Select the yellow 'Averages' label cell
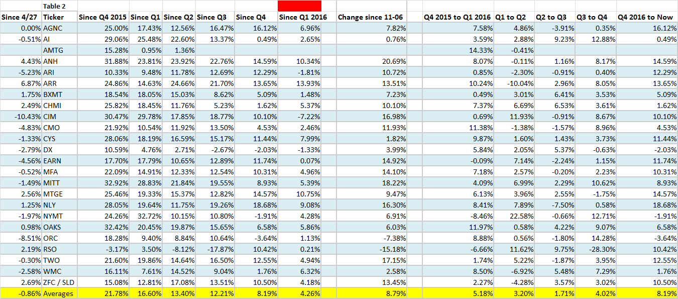Screen dimensions: 678x299 pos(59,293)
